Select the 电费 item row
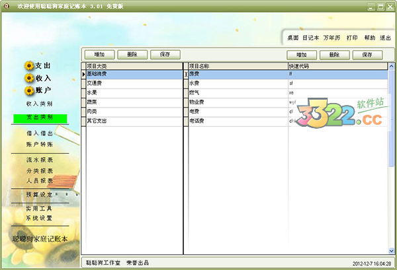 [x=288, y=112]
